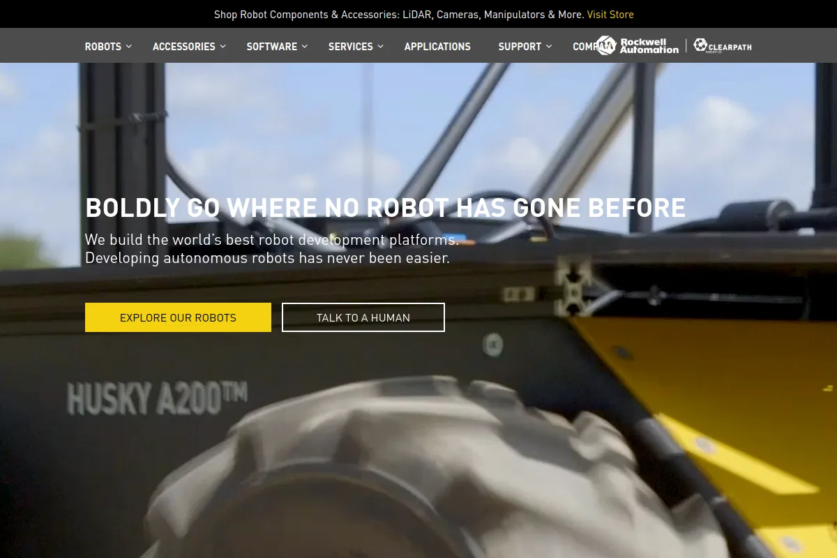Follow the Visit Store link
This screenshot has width=837, height=558.
tap(610, 15)
